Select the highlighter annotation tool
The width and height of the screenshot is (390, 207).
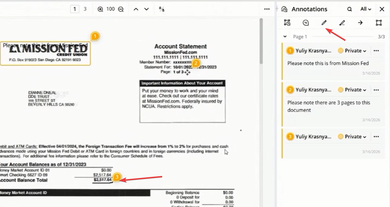click(342, 23)
